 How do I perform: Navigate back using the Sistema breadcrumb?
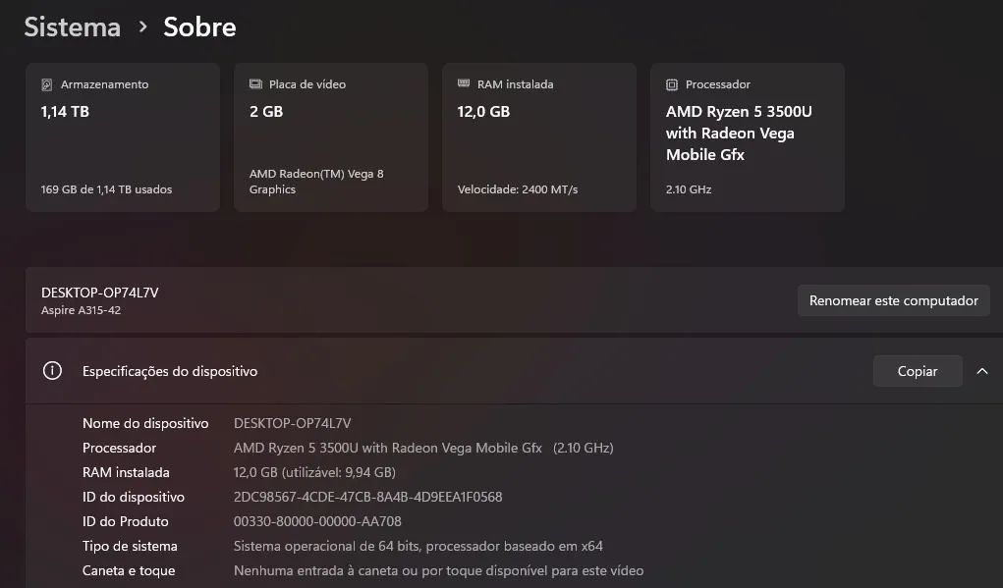click(72, 27)
